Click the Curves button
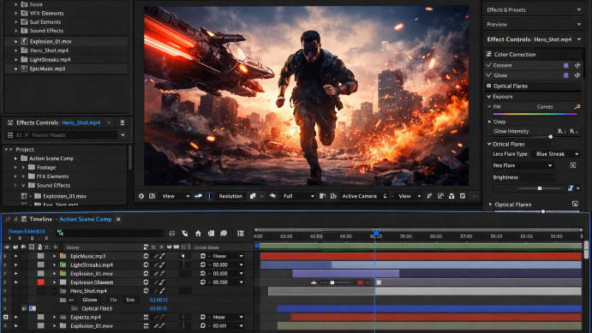 tap(545, 107)
